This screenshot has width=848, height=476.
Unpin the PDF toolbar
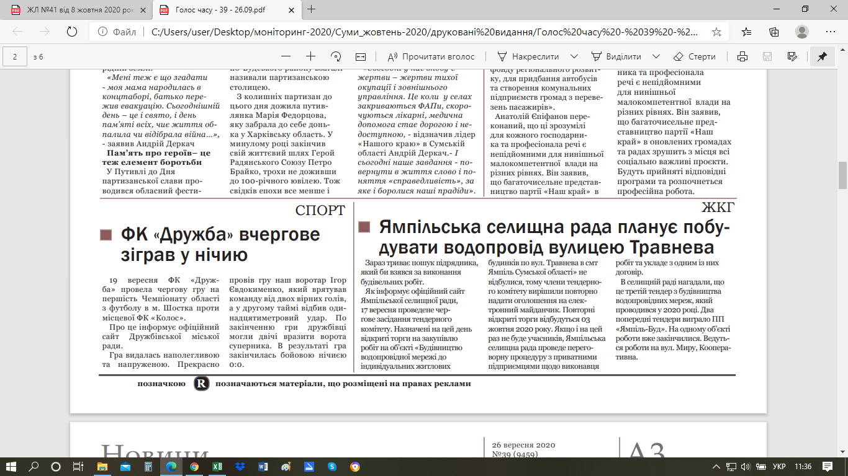tap(822, 56)
